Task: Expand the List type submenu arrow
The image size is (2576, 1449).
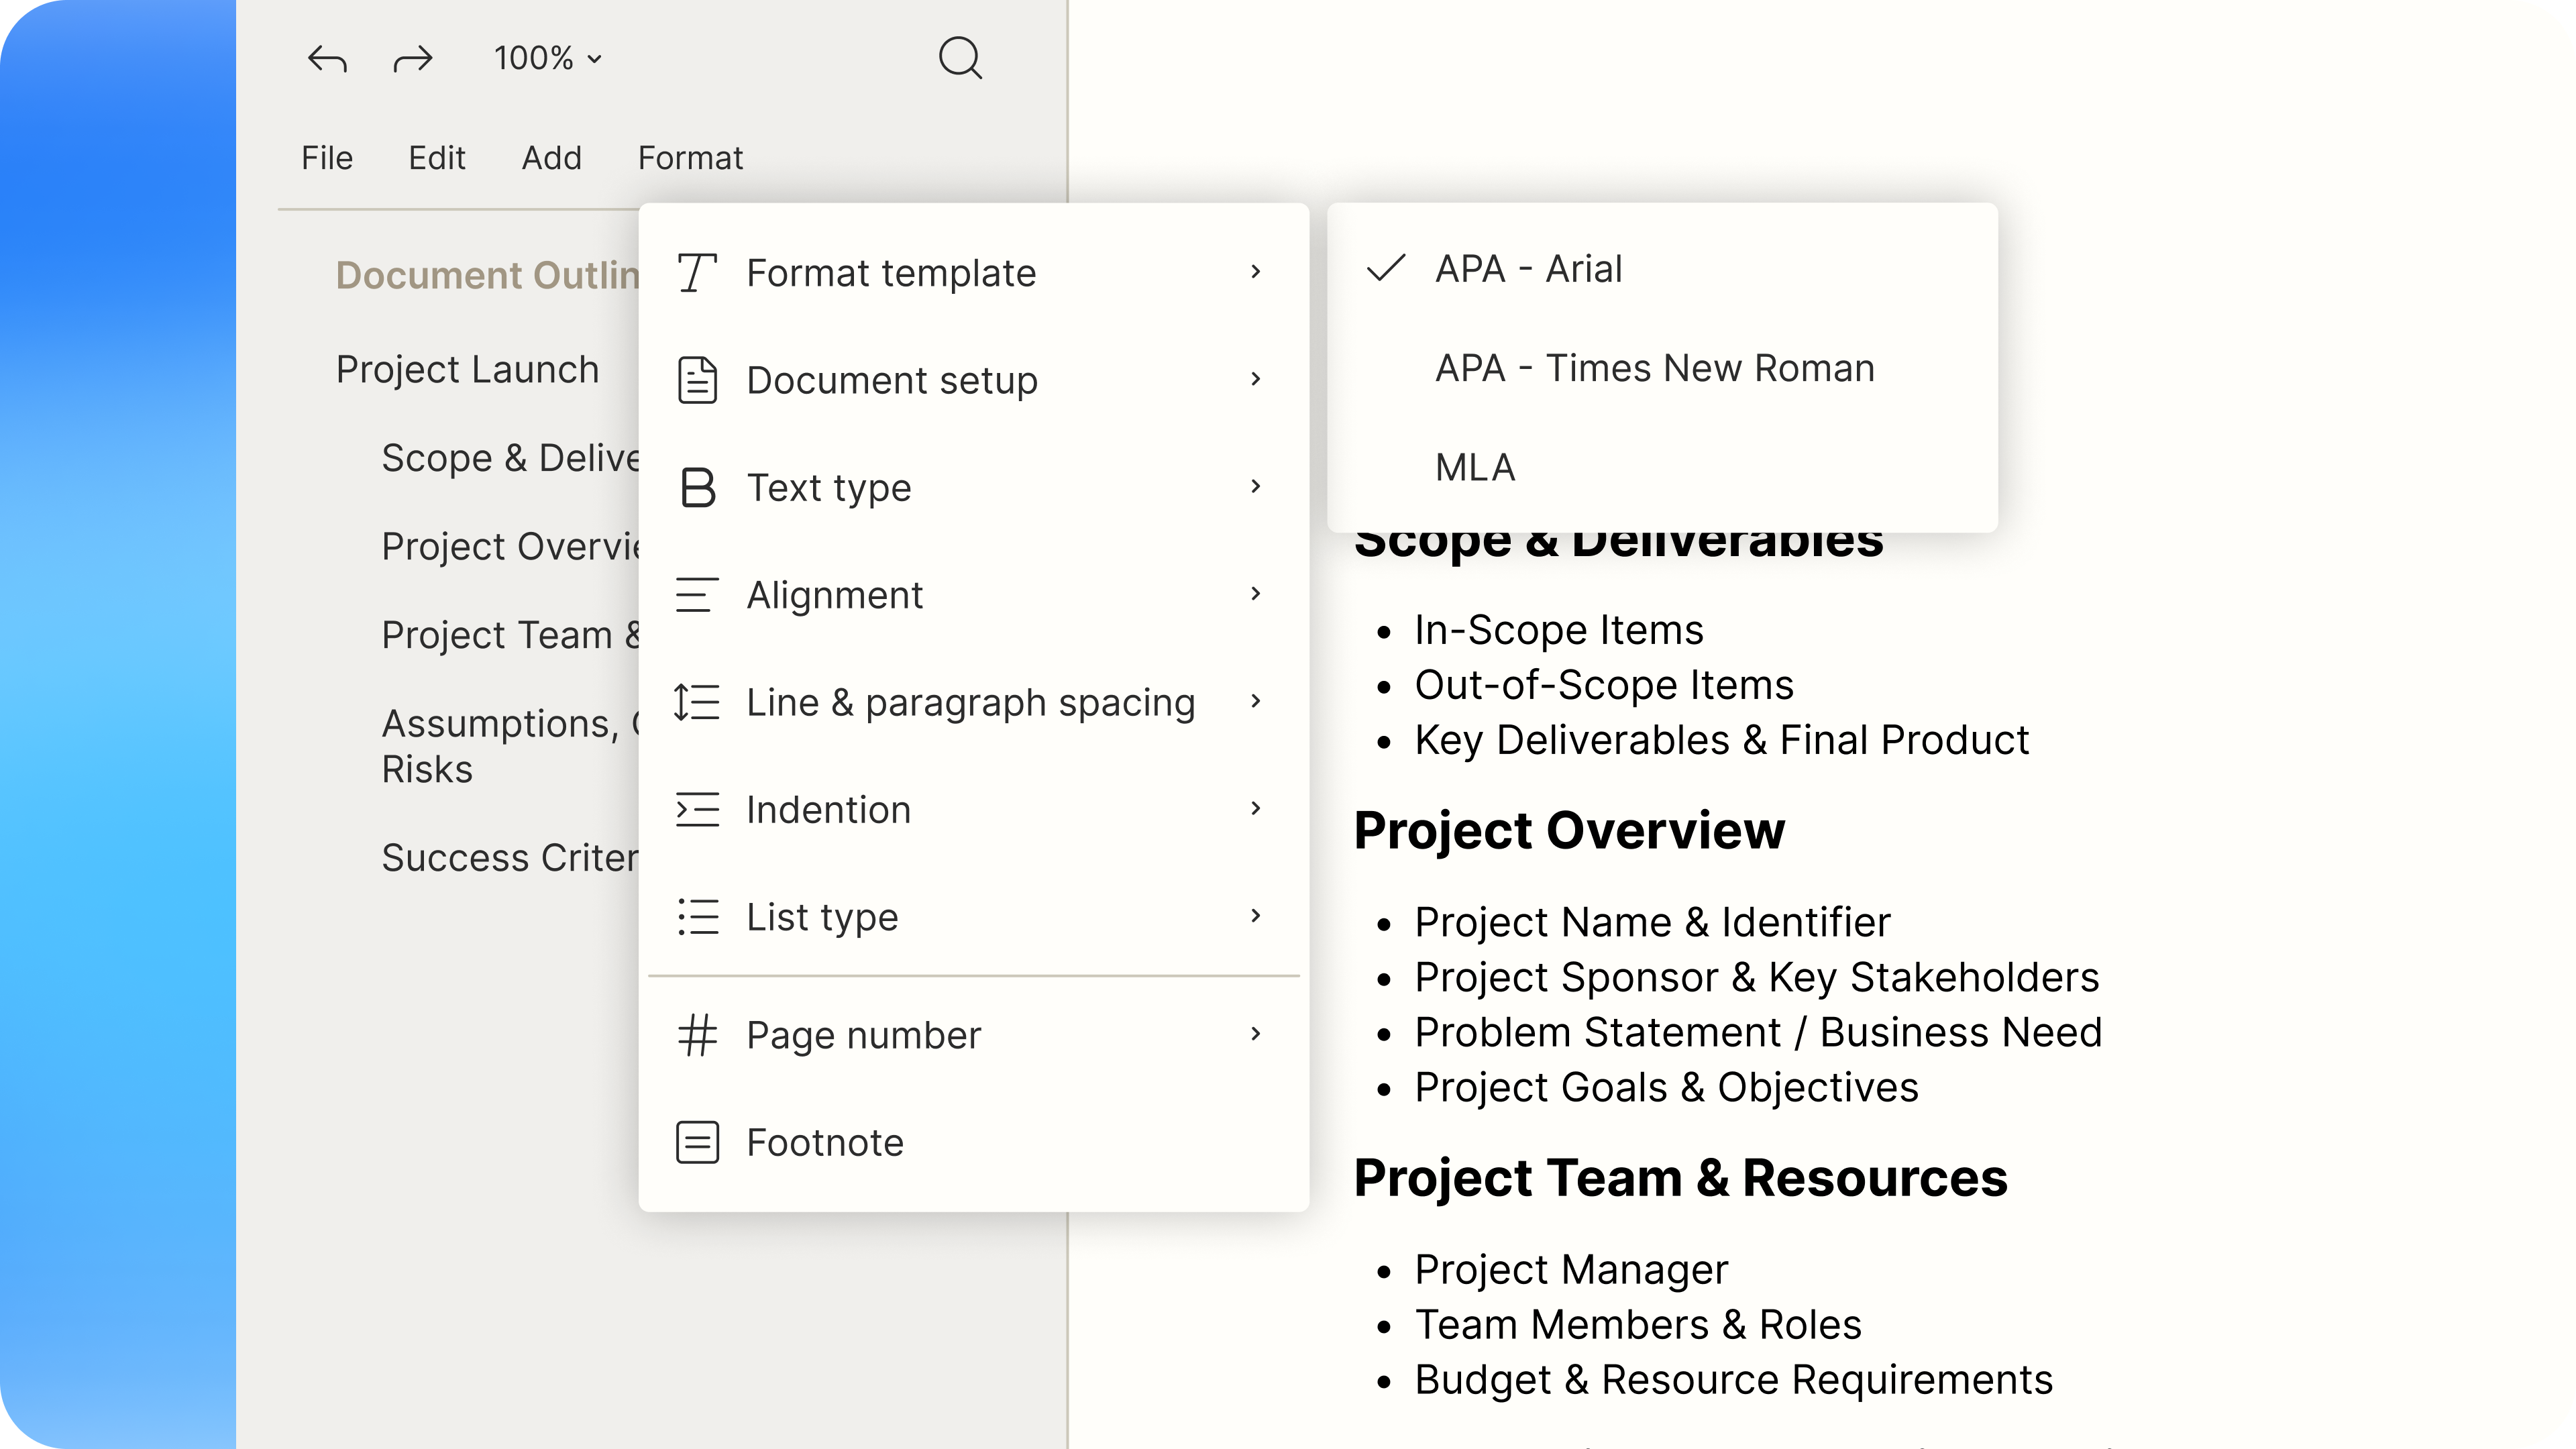Action: tap(1256, 916)
